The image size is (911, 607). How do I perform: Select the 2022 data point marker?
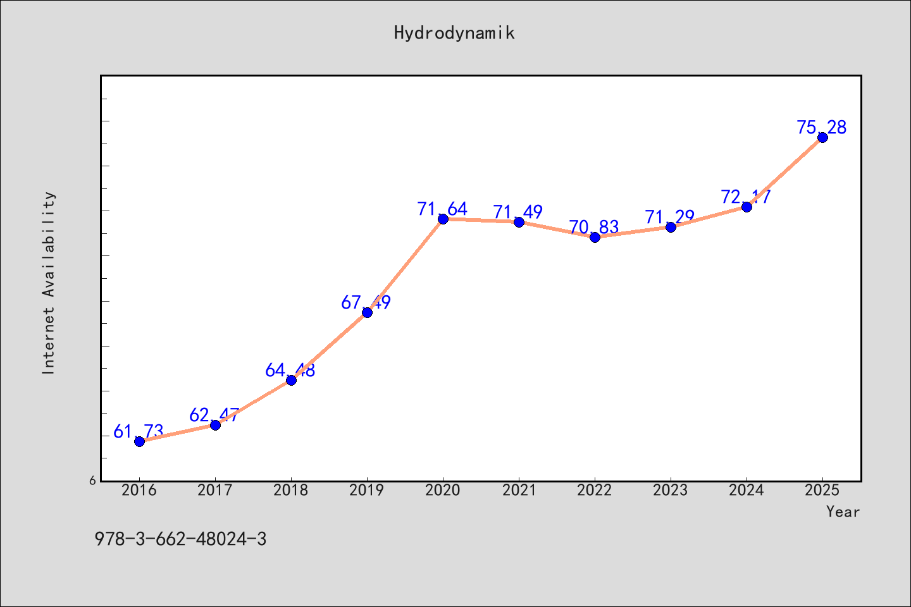[x=595, y=237]
